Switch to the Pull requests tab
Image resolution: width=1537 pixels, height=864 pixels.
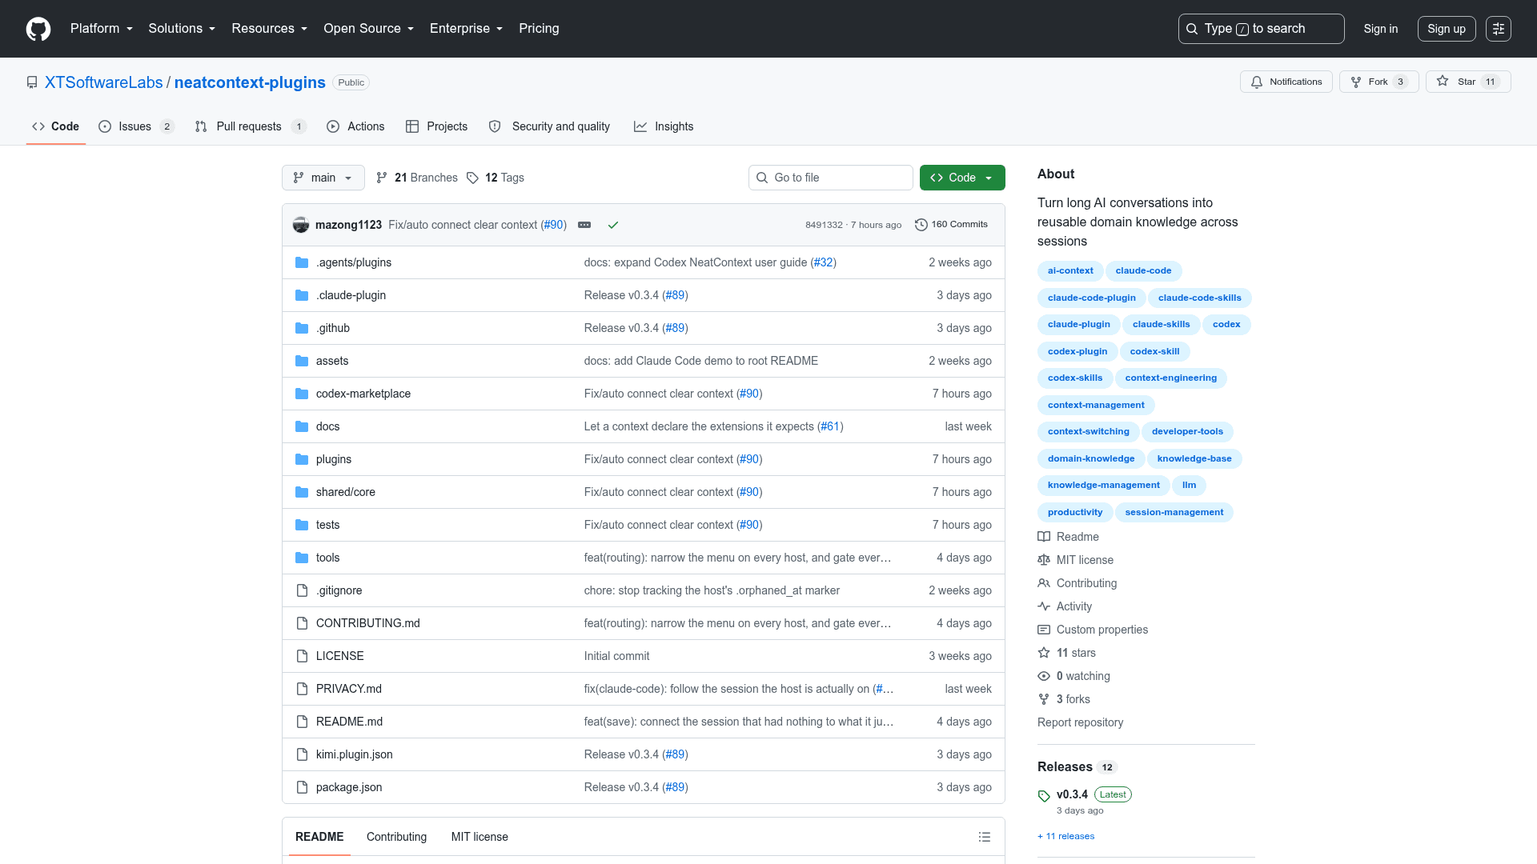click(251, 126)
